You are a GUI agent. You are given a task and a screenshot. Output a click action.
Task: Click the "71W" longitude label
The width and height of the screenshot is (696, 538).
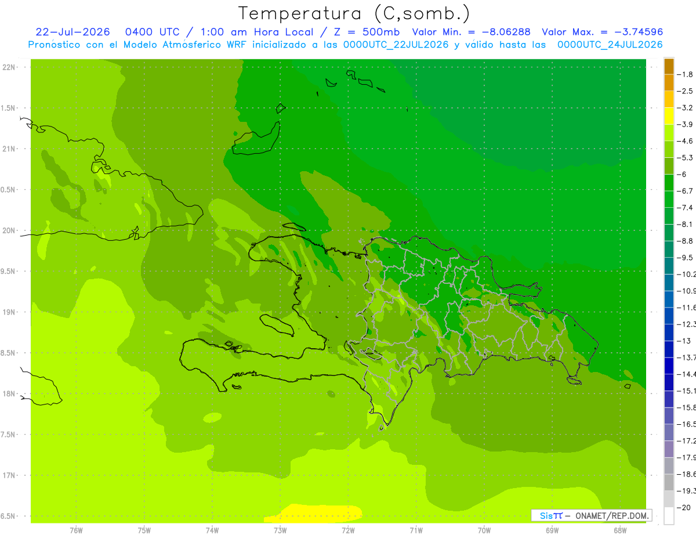point(416,530)
